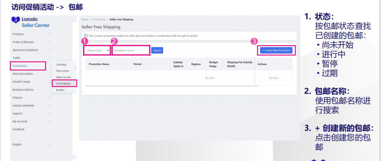Choose Campaign from the Promotions submenu
Image resolution: width=381 pixels, height=161 pixels.
[61, 64]
